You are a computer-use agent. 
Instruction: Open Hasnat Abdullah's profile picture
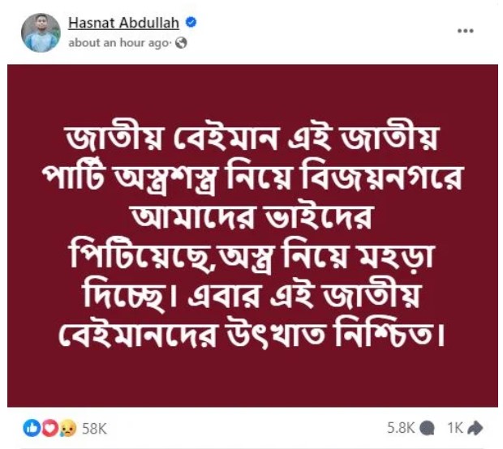pos(41,32)
